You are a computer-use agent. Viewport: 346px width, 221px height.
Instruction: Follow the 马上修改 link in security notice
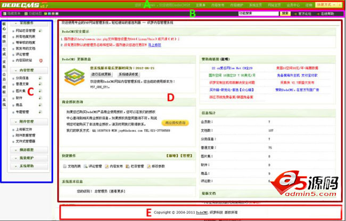(155, 45)
